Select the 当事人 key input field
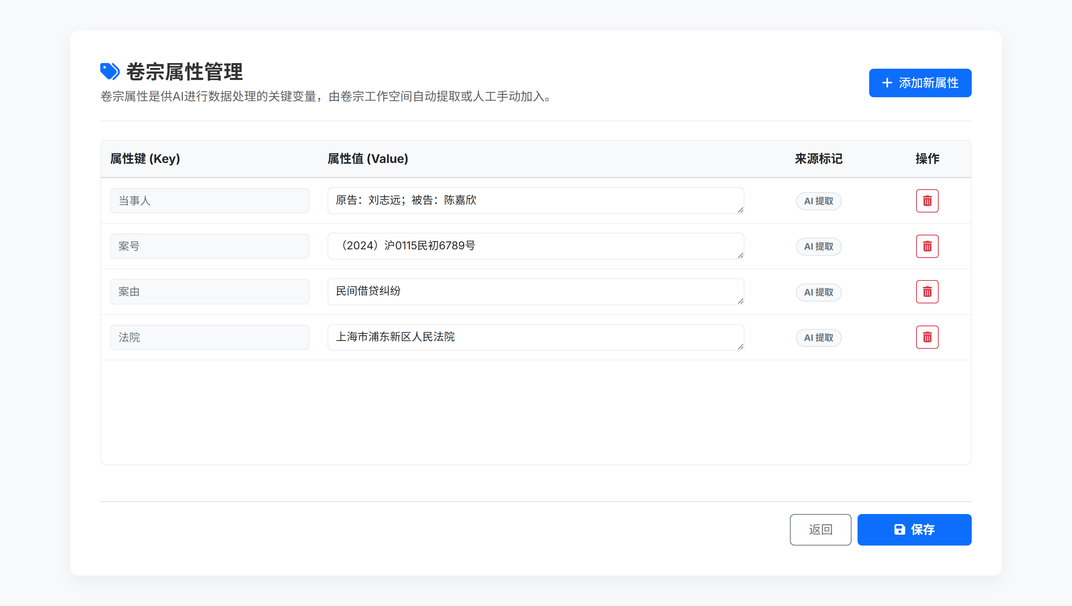Screen dimensions: 1072x606 pos(209,200)
